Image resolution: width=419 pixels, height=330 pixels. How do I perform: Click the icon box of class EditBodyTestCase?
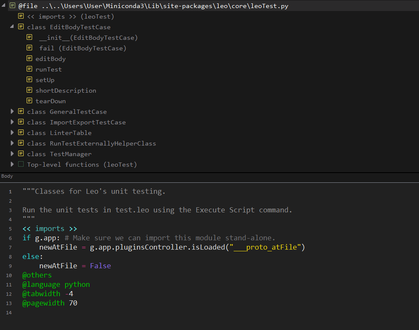[21, 27]
